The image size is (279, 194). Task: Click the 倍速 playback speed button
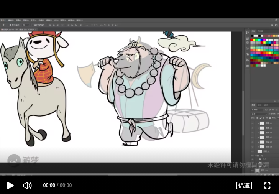click(x=244, y=186)
